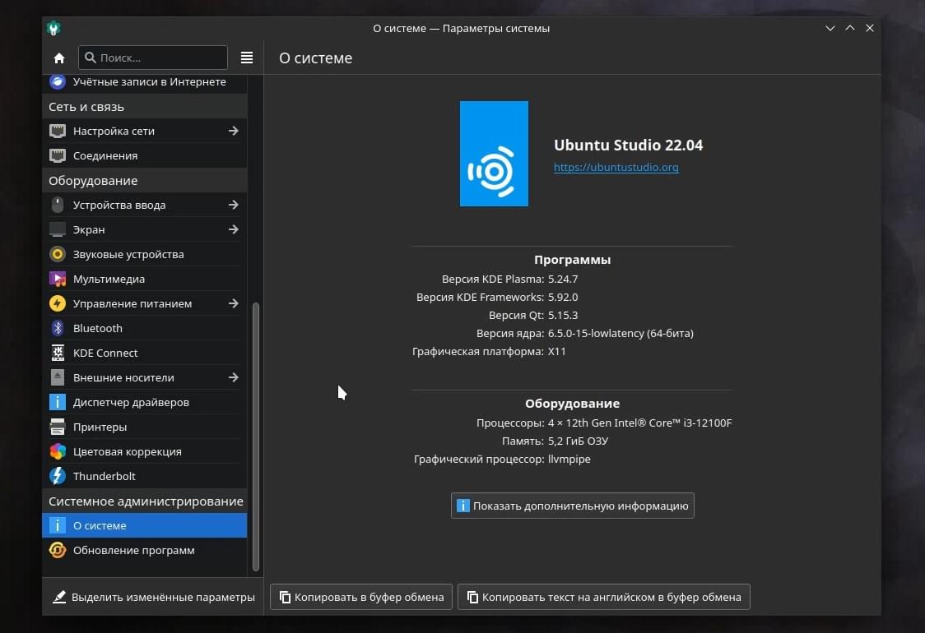Click the graphics processor value llvmpipe
Image resolution: width=925 pixels, height=633 pixels.
point(569,460)
